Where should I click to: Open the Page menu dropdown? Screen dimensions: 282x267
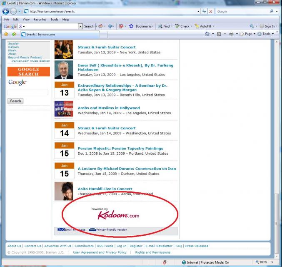[x=255, y=34]
